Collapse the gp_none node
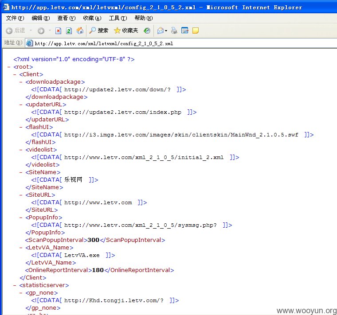 pos(21,293)
